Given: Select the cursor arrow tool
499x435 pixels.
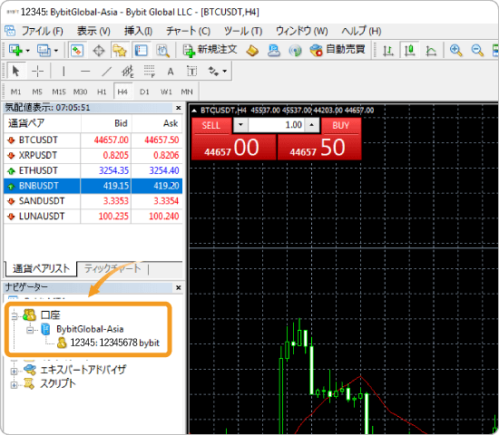Looking at the screenshot, I should pos(15,71).
